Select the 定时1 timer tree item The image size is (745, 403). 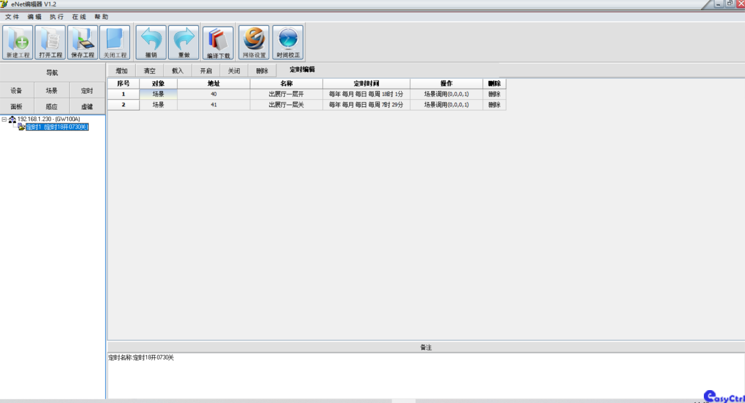tap(56, 127)
